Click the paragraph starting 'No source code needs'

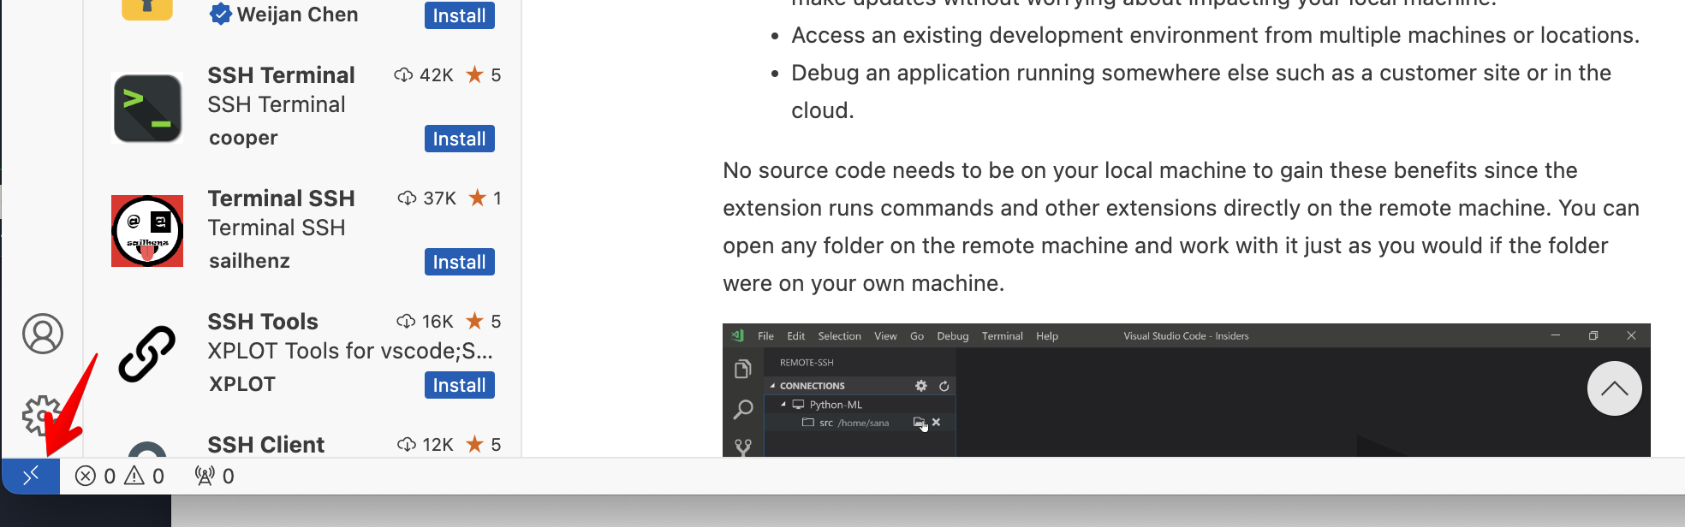1181,227
